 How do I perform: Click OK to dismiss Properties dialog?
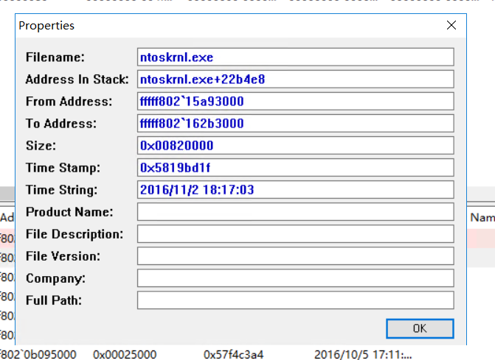420,328
